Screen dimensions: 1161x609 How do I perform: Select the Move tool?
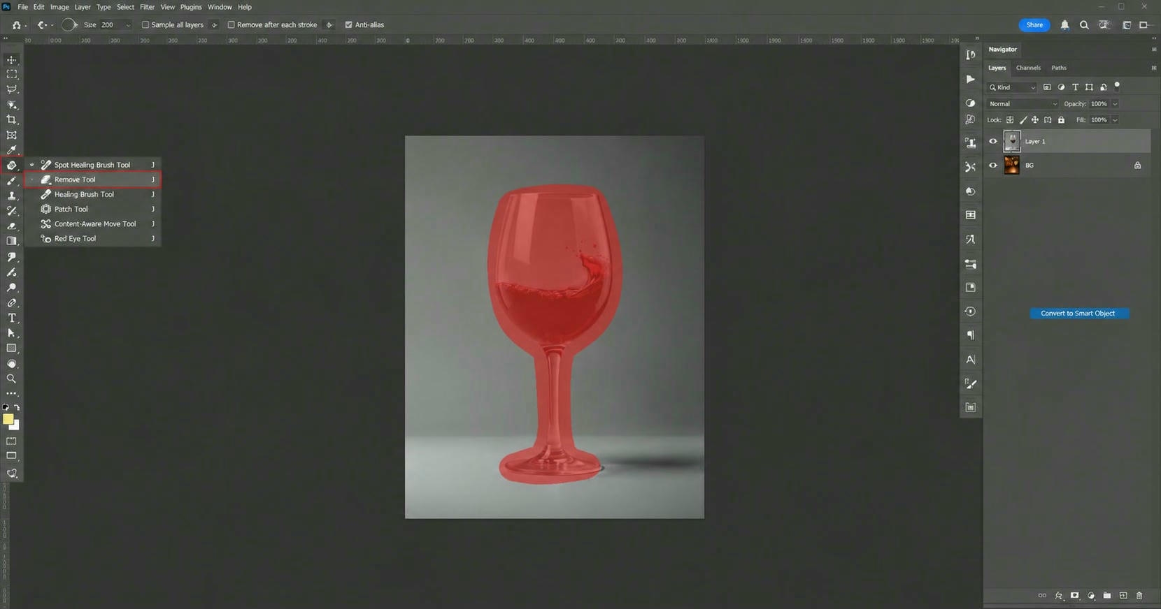(x=12, y=59)
